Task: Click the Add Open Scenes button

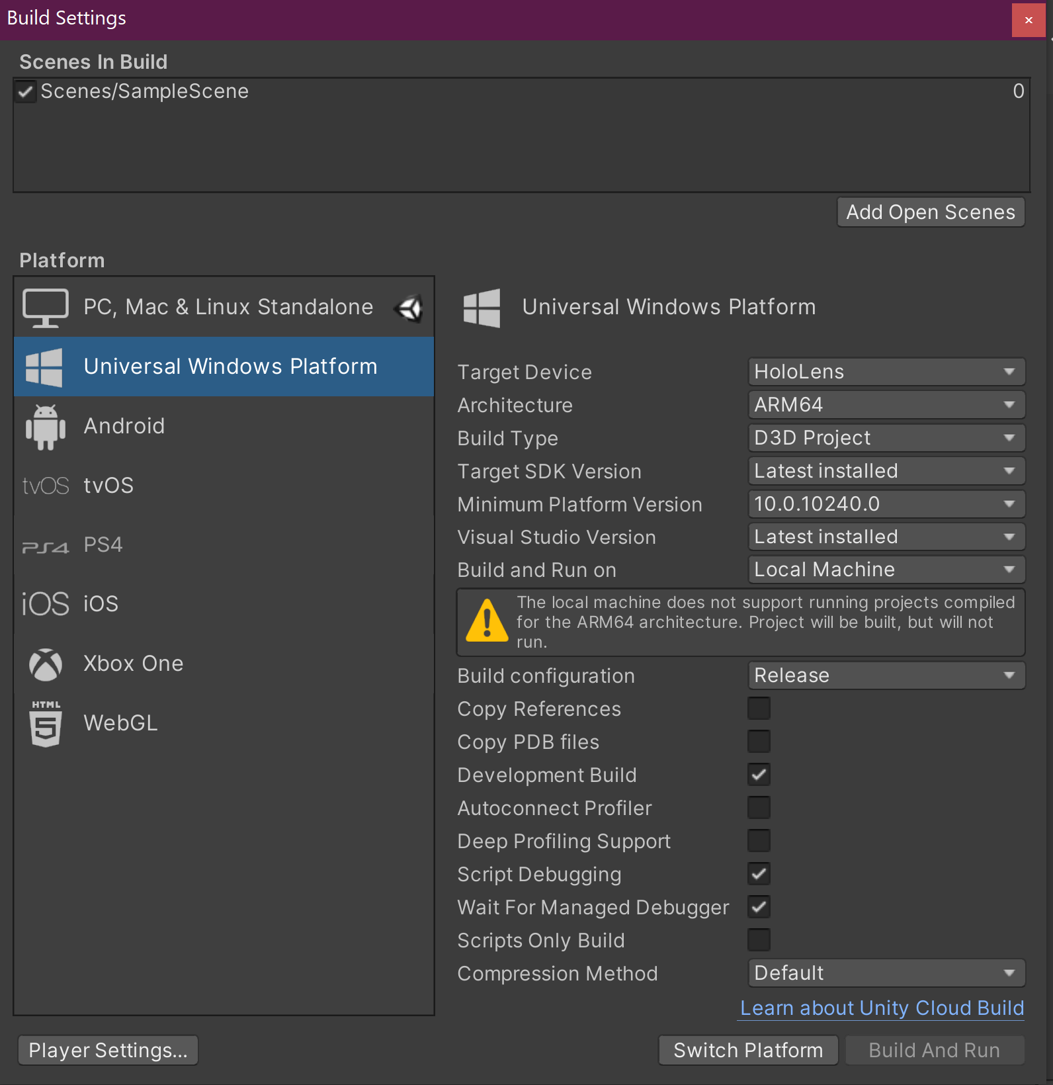Action: [x=931, y=212]
